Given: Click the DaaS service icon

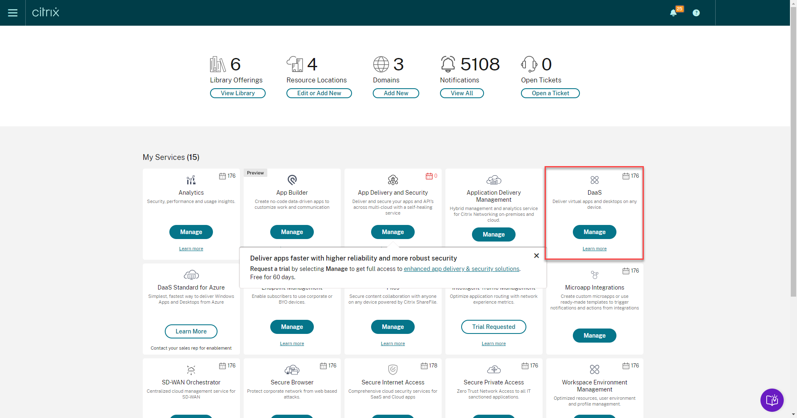Looking at the screenshot, I should point(595,180).
